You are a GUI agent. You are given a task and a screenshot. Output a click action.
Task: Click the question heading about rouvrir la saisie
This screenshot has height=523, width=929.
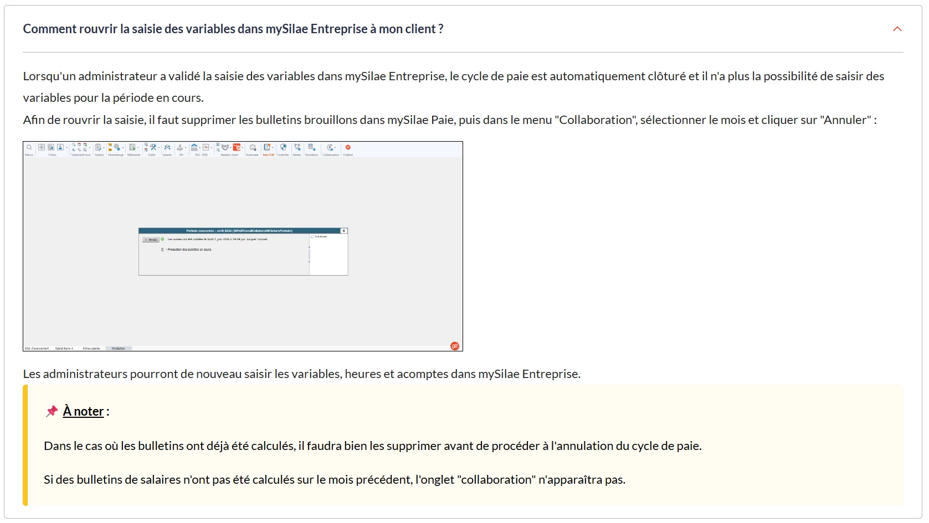coord(233,29)
